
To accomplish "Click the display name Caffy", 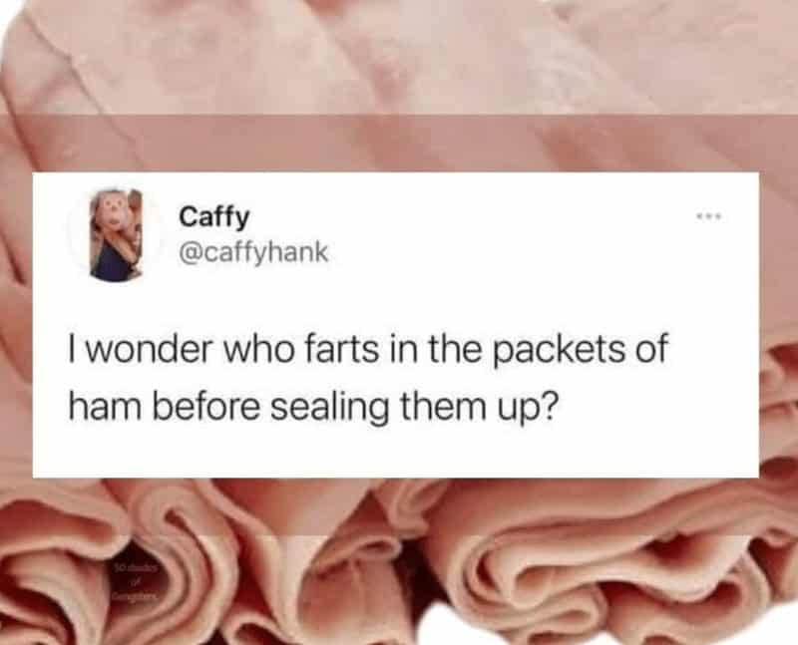I will 214,218.
